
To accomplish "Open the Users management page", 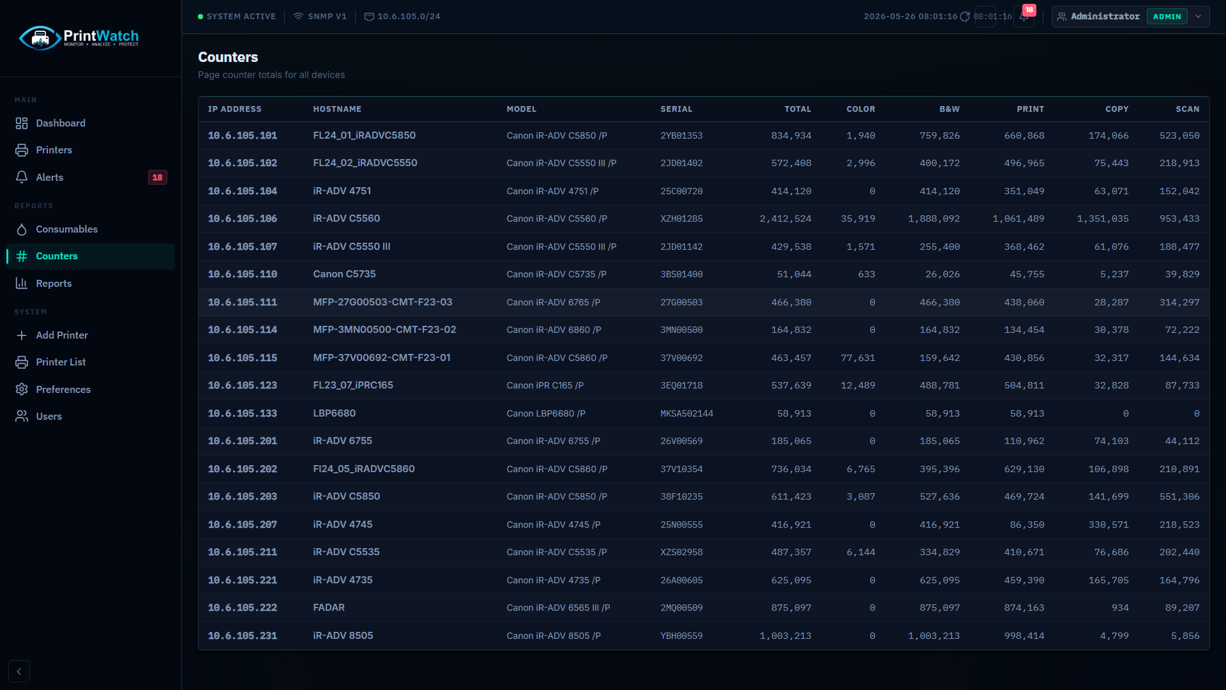I will tap(90, 417).
